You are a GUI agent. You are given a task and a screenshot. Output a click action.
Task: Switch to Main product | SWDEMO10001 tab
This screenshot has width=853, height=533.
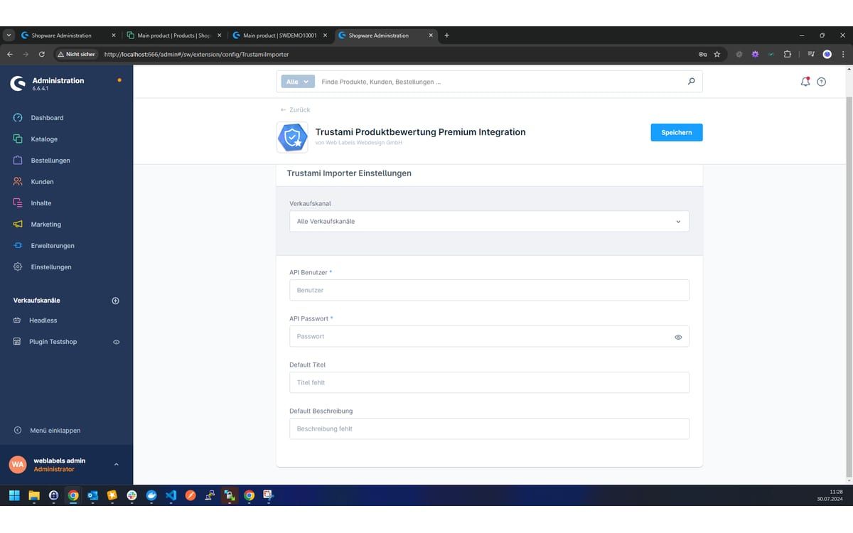279,36
